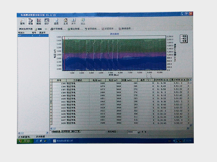Open the 统计 (Statistics) toolbar icon
217x162 pixels.
(47, 21)
